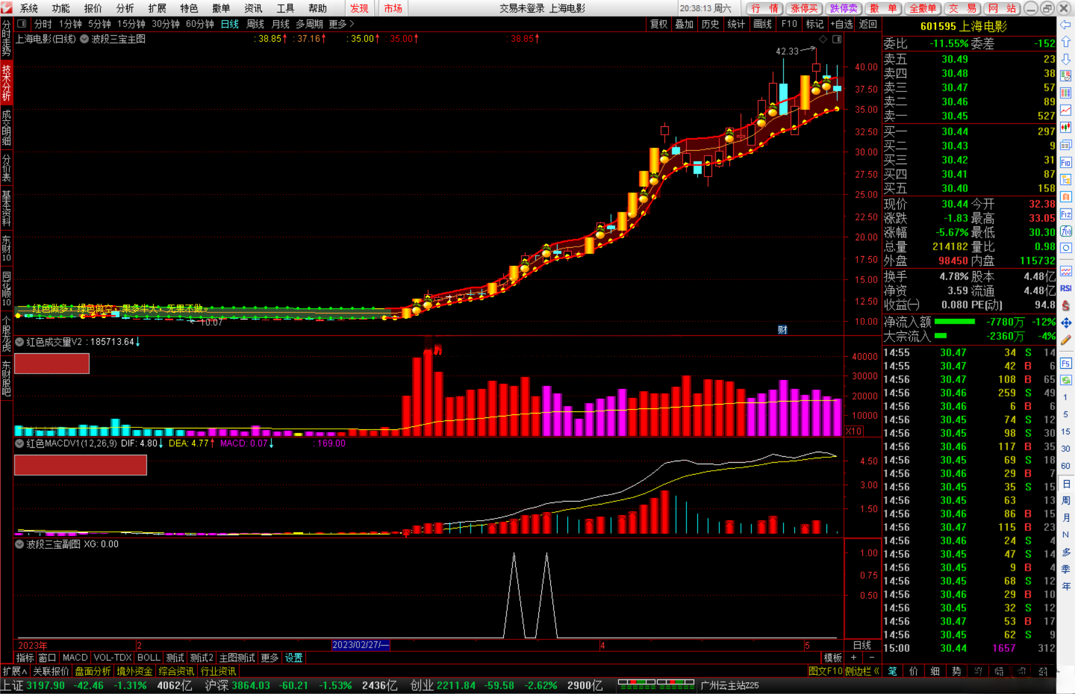Toggle the small window box left of 分时
This screenshot has height=694, width=1075.
pos(22,24)
